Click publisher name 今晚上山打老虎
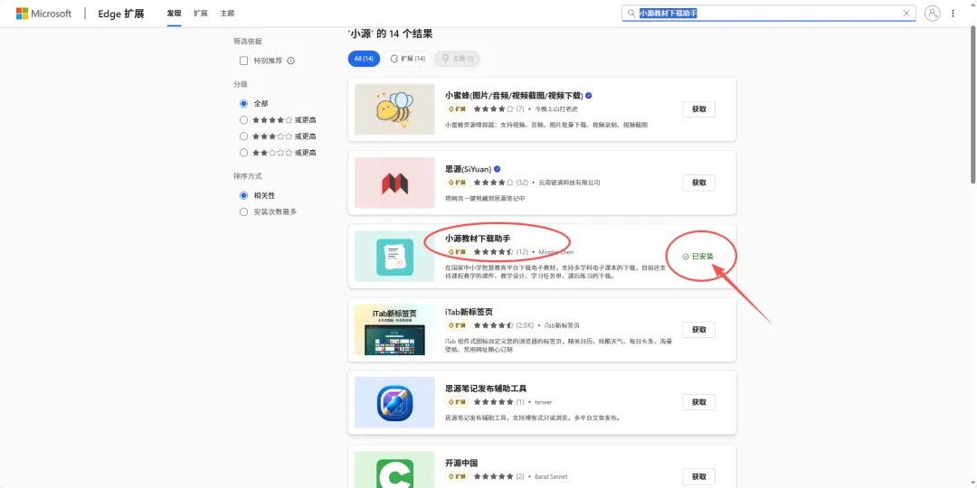The width and height of the screenshot is (977, 488). [x=557, y=109]
